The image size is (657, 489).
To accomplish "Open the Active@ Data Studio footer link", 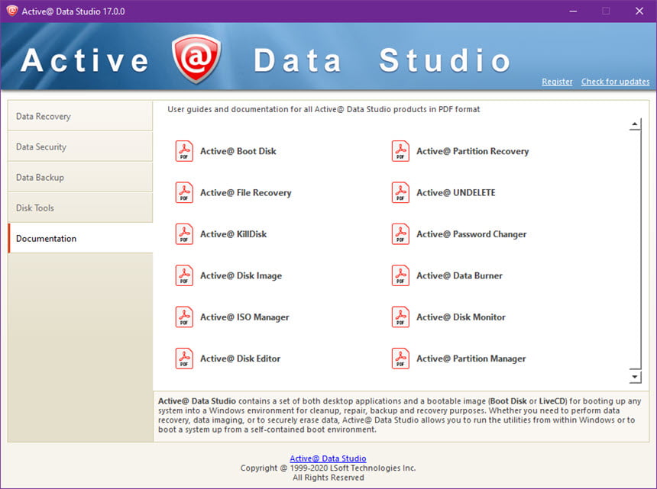I will pos(328,458).
